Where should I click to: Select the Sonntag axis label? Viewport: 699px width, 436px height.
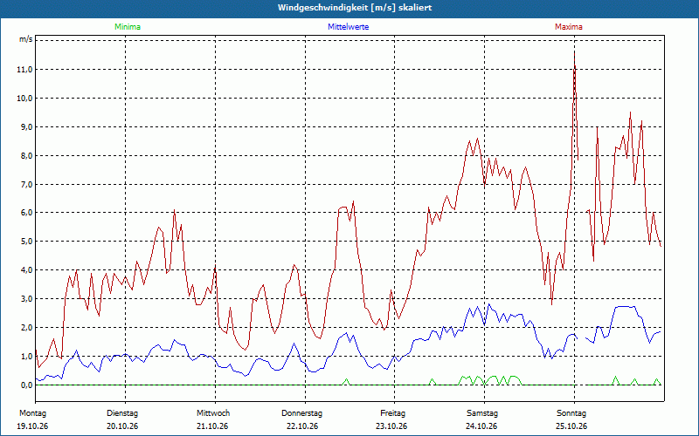coord(571,413)
